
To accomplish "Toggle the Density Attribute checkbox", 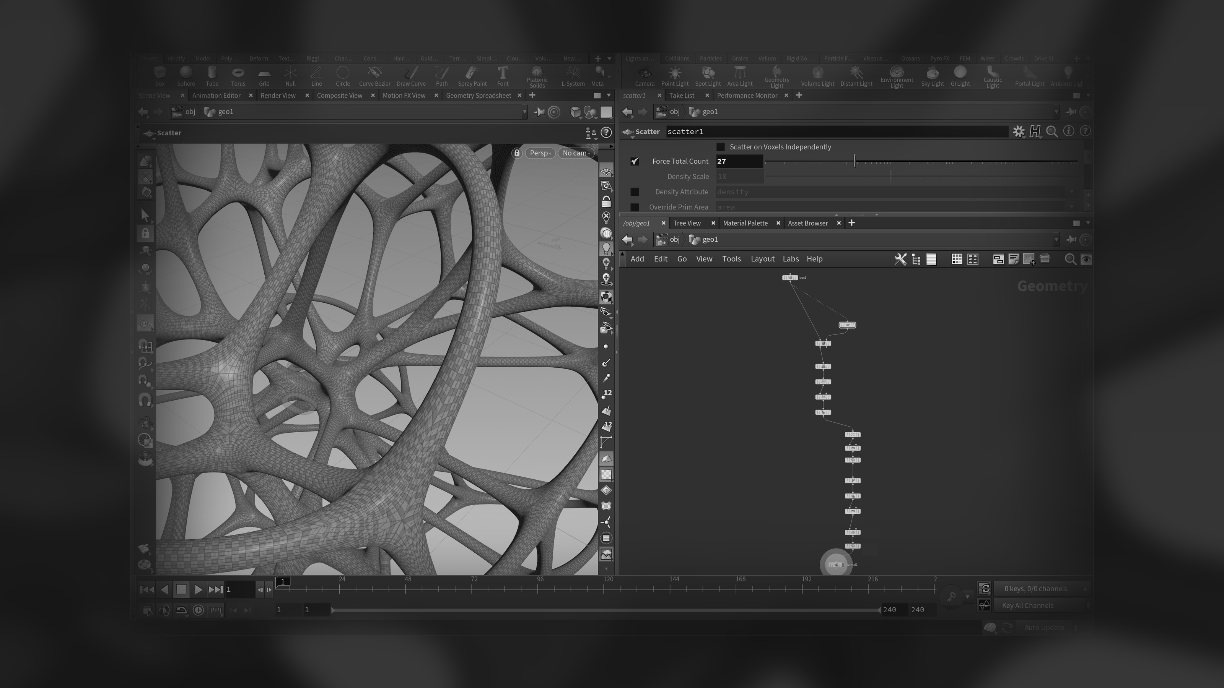I will (x=635, y=192).
